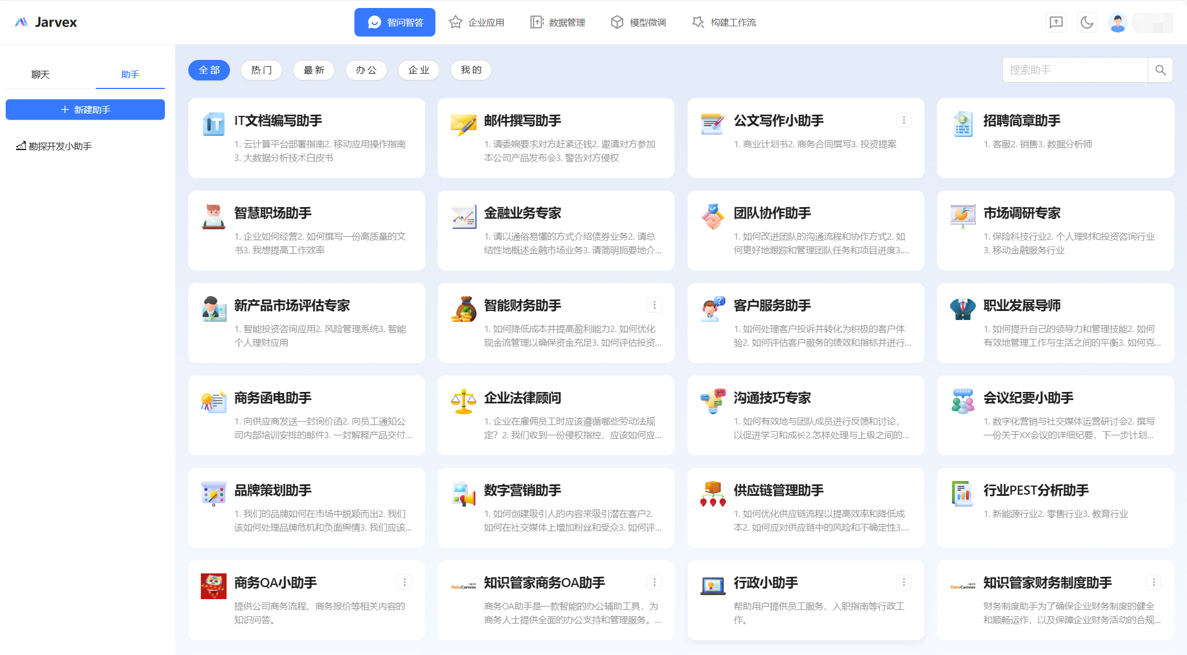
Task: Filter assistants by 热门 category
Action: pyautogui.click(x=261, y=70)
